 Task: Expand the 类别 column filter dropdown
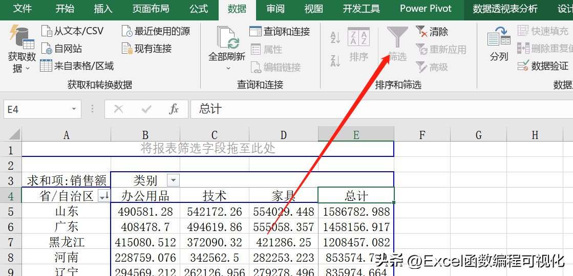pos(174,180)
